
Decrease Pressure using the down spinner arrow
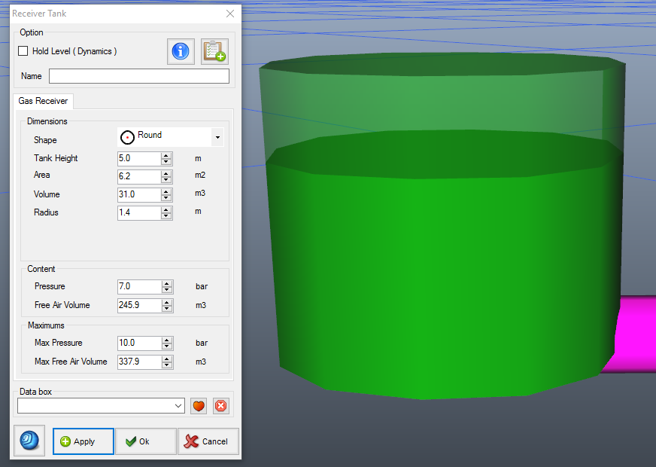point(167,290)
